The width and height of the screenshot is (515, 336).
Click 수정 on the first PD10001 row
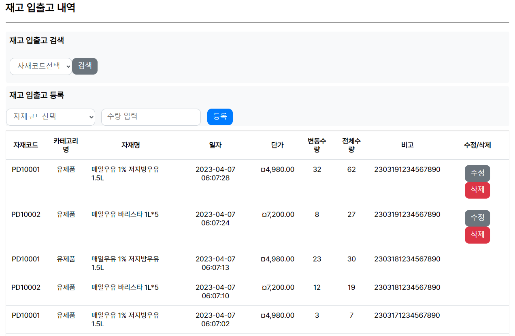pyautogui.click(x=477, y=173)
